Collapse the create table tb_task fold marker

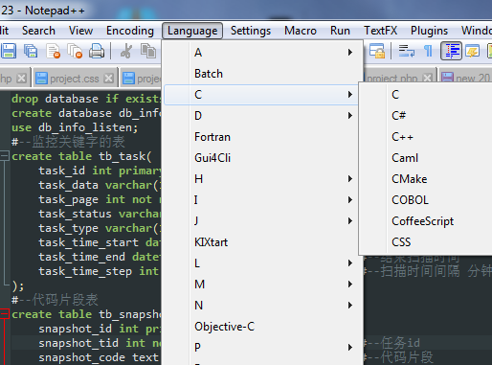point(5,156)
